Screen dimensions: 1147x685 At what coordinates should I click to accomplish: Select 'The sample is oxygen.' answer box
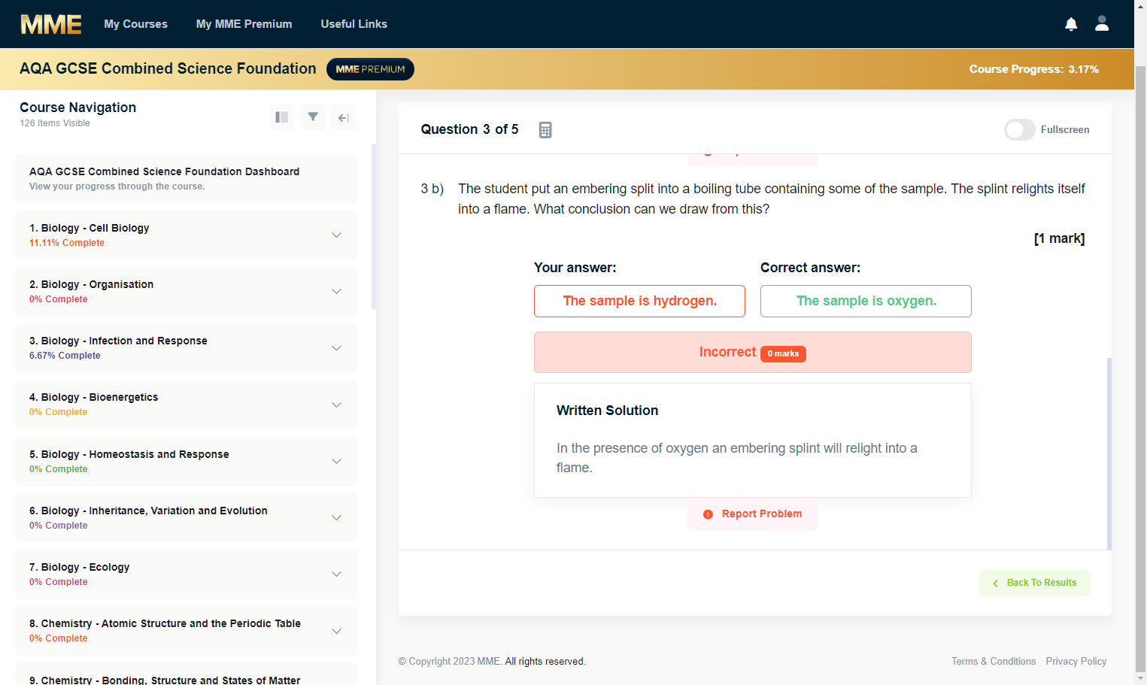point(866,301)
